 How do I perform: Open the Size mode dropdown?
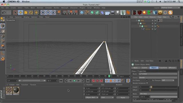(107, 98)
